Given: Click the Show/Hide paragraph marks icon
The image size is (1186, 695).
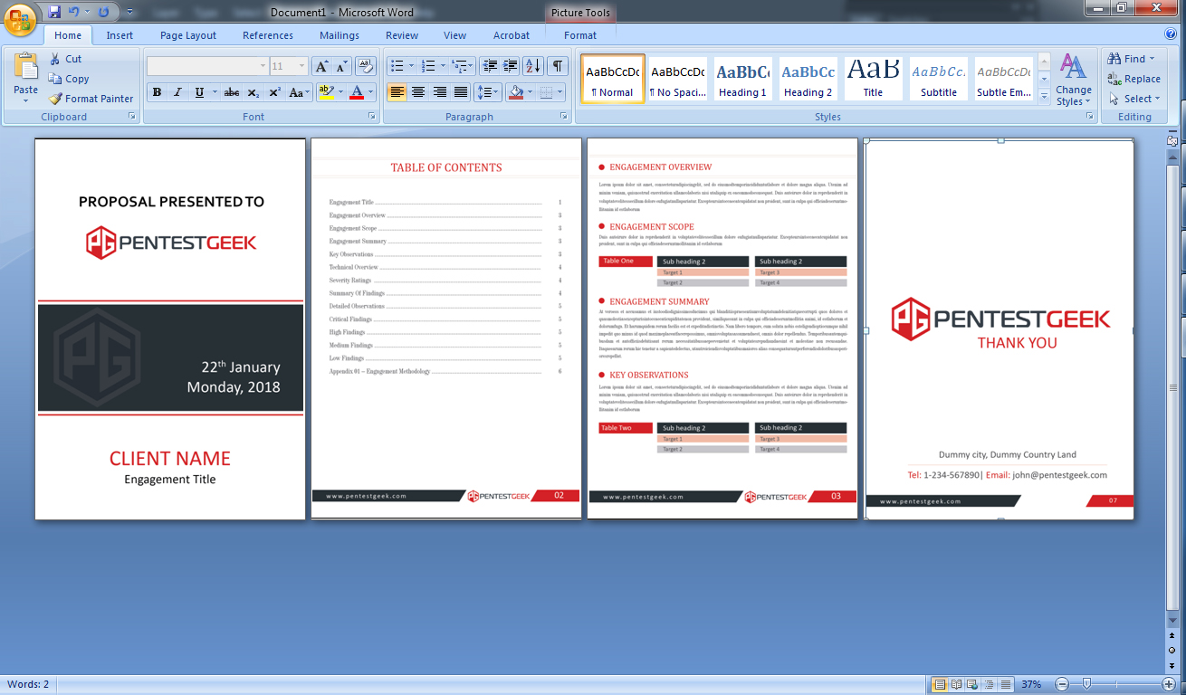Looking at the screenshot, I should [558, 66].
